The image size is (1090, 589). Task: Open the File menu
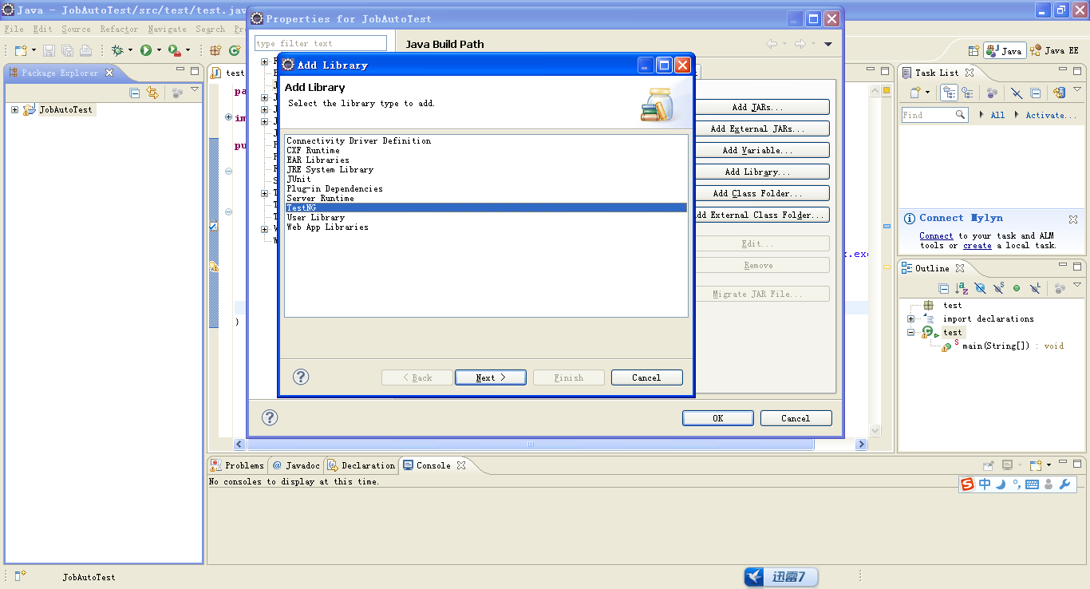pos(14,29)
